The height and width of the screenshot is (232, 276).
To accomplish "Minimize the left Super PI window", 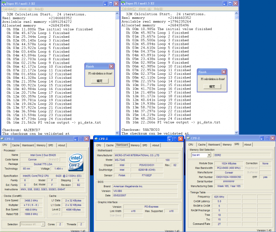I will coord(105,3).
